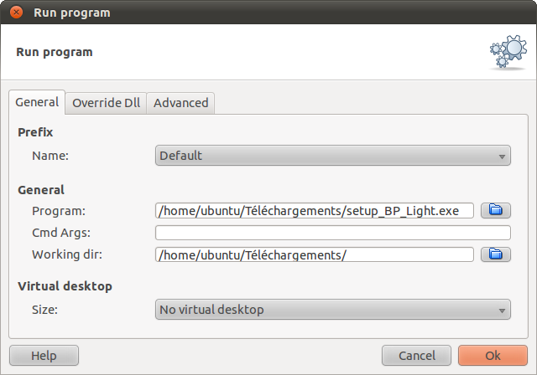Screen dimensions: 537x375
Task: Open folder browser for Working dir
Action: [496, 254]
